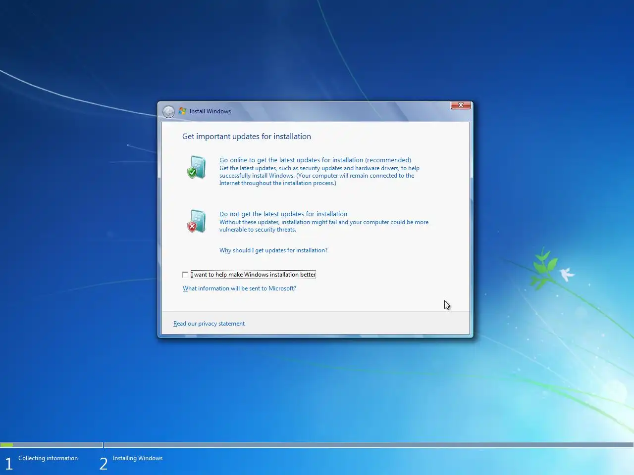Click the description under Go online option

[319, 176]
